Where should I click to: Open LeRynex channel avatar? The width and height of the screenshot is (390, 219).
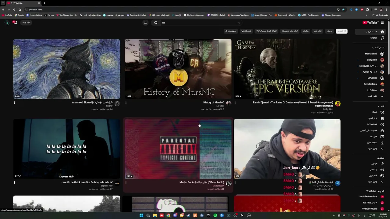coord(229,103)
